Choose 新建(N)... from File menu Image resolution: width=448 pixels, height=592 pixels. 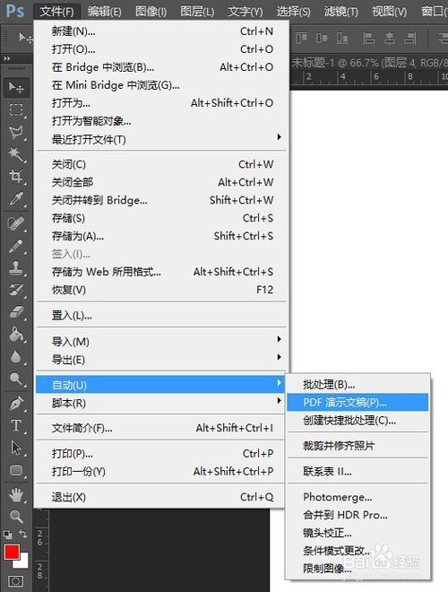tap(160, 31)
